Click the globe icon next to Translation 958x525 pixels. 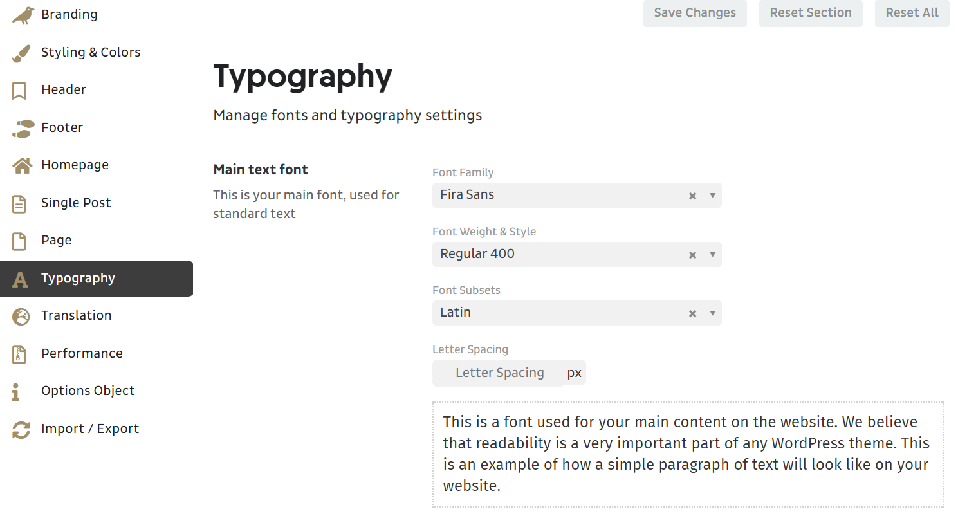[x=21, y=317]
